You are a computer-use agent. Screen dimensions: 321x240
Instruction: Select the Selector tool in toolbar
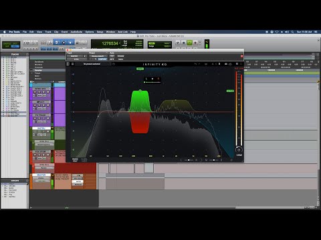64,42
